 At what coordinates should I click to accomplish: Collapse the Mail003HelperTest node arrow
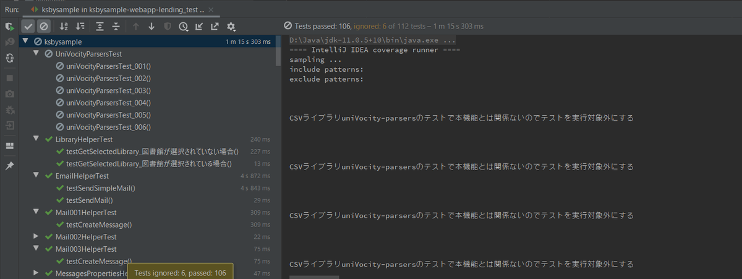36,249
